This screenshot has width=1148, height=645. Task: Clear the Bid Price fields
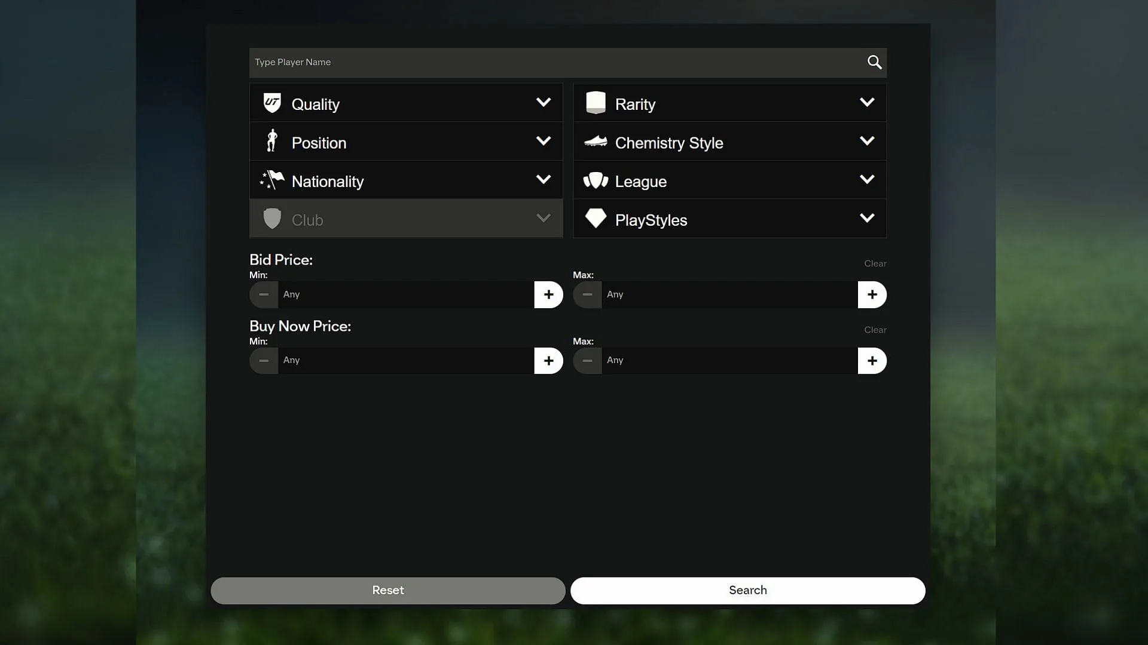875,263
